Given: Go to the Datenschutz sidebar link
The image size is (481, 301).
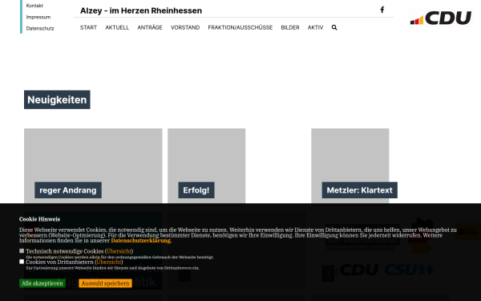Looking at the screenshot, I should point(40,28).
